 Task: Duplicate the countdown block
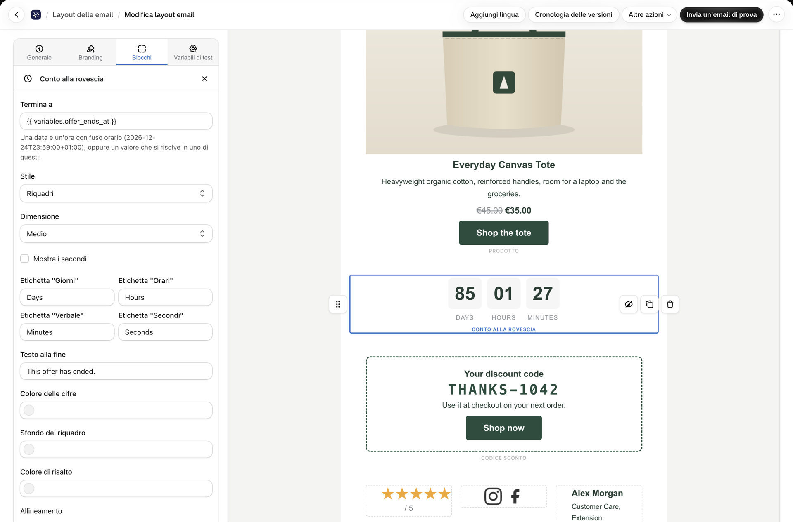click(649, 304)
